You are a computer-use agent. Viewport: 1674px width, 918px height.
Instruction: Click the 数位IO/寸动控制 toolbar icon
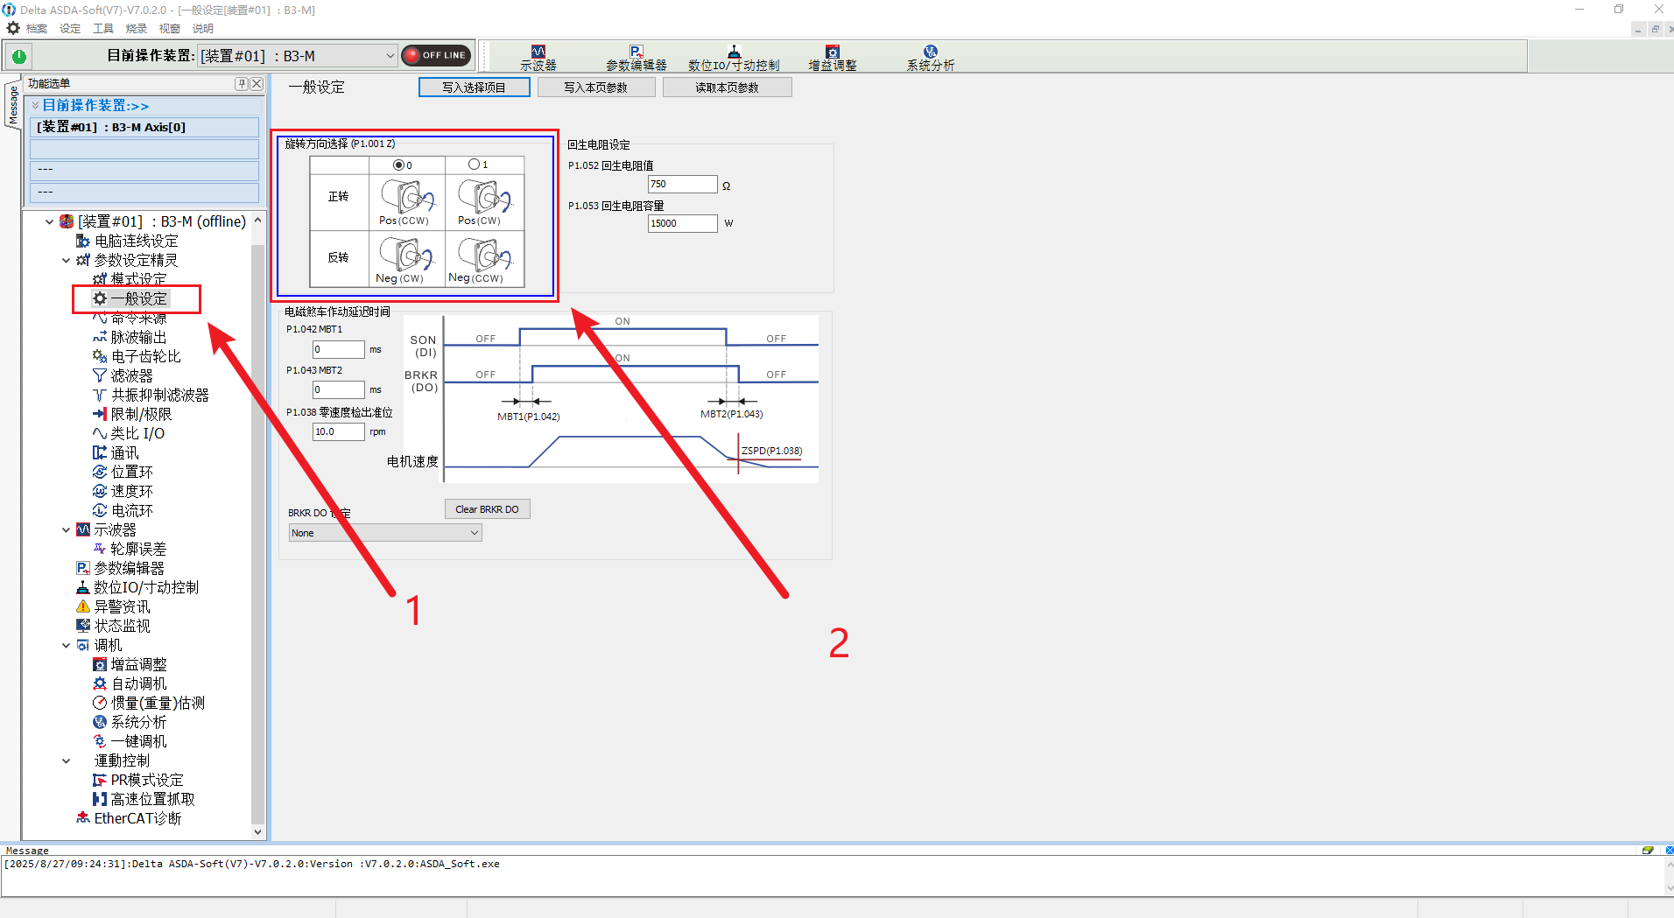[733, 58]
